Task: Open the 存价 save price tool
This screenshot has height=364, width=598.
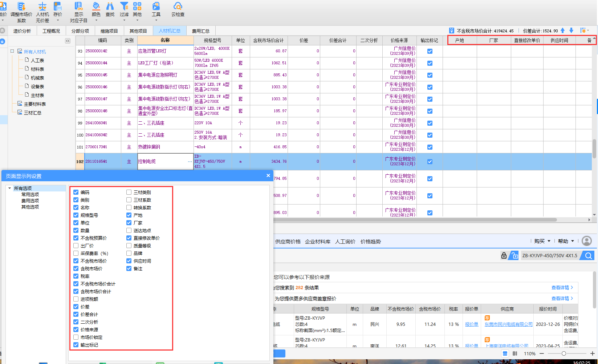Action: [58, 7]
